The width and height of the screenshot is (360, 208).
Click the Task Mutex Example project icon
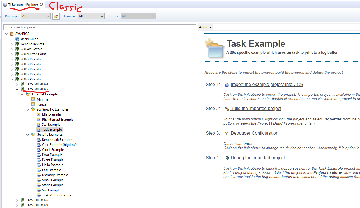click(x=39, y=195)
